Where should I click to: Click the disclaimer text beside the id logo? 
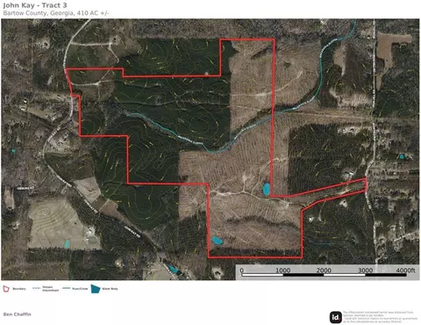[381, 317]
